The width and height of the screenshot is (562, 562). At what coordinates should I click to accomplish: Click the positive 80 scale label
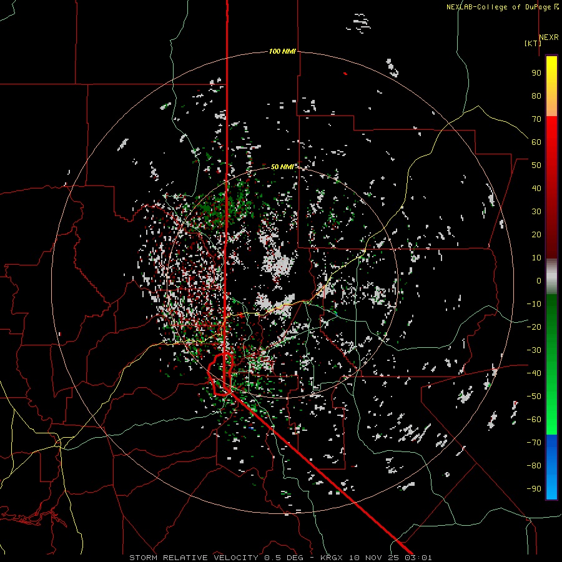pyautogui.click(x=536, y=96)
